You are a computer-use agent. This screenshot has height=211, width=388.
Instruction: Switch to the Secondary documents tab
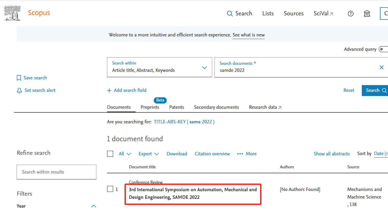coord(216,107)
